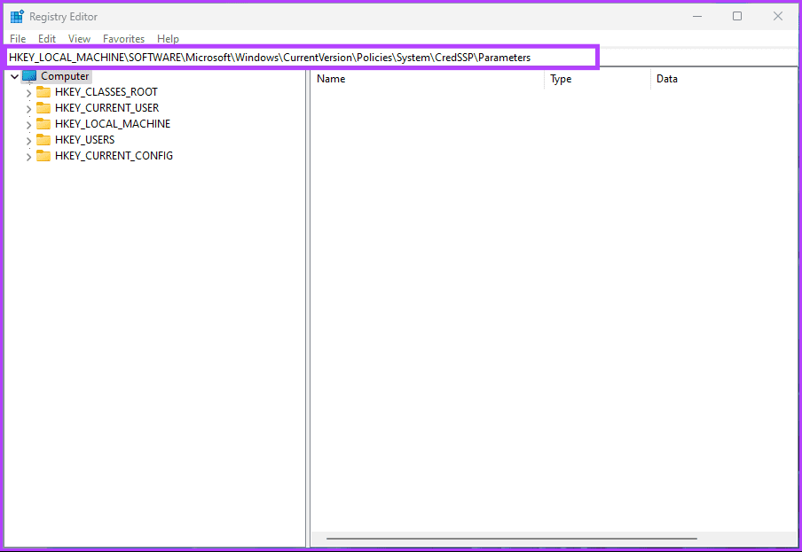This screenshot has width=802, height=552.
Task: Select the HKEY_LOCAL_MACHINE folder icon
Action: click(x=43, y=124)
